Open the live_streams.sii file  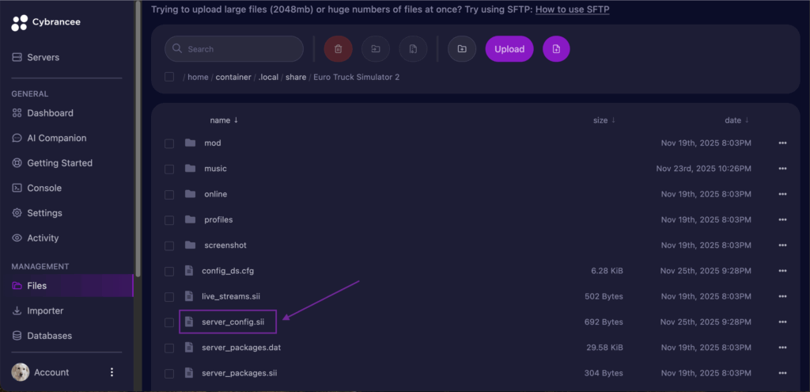pos(231,296)
